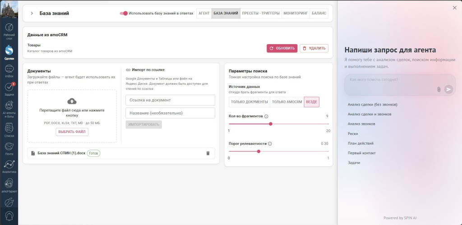
Task: Click the Обновить button
Action: click(x=282, y=48)
